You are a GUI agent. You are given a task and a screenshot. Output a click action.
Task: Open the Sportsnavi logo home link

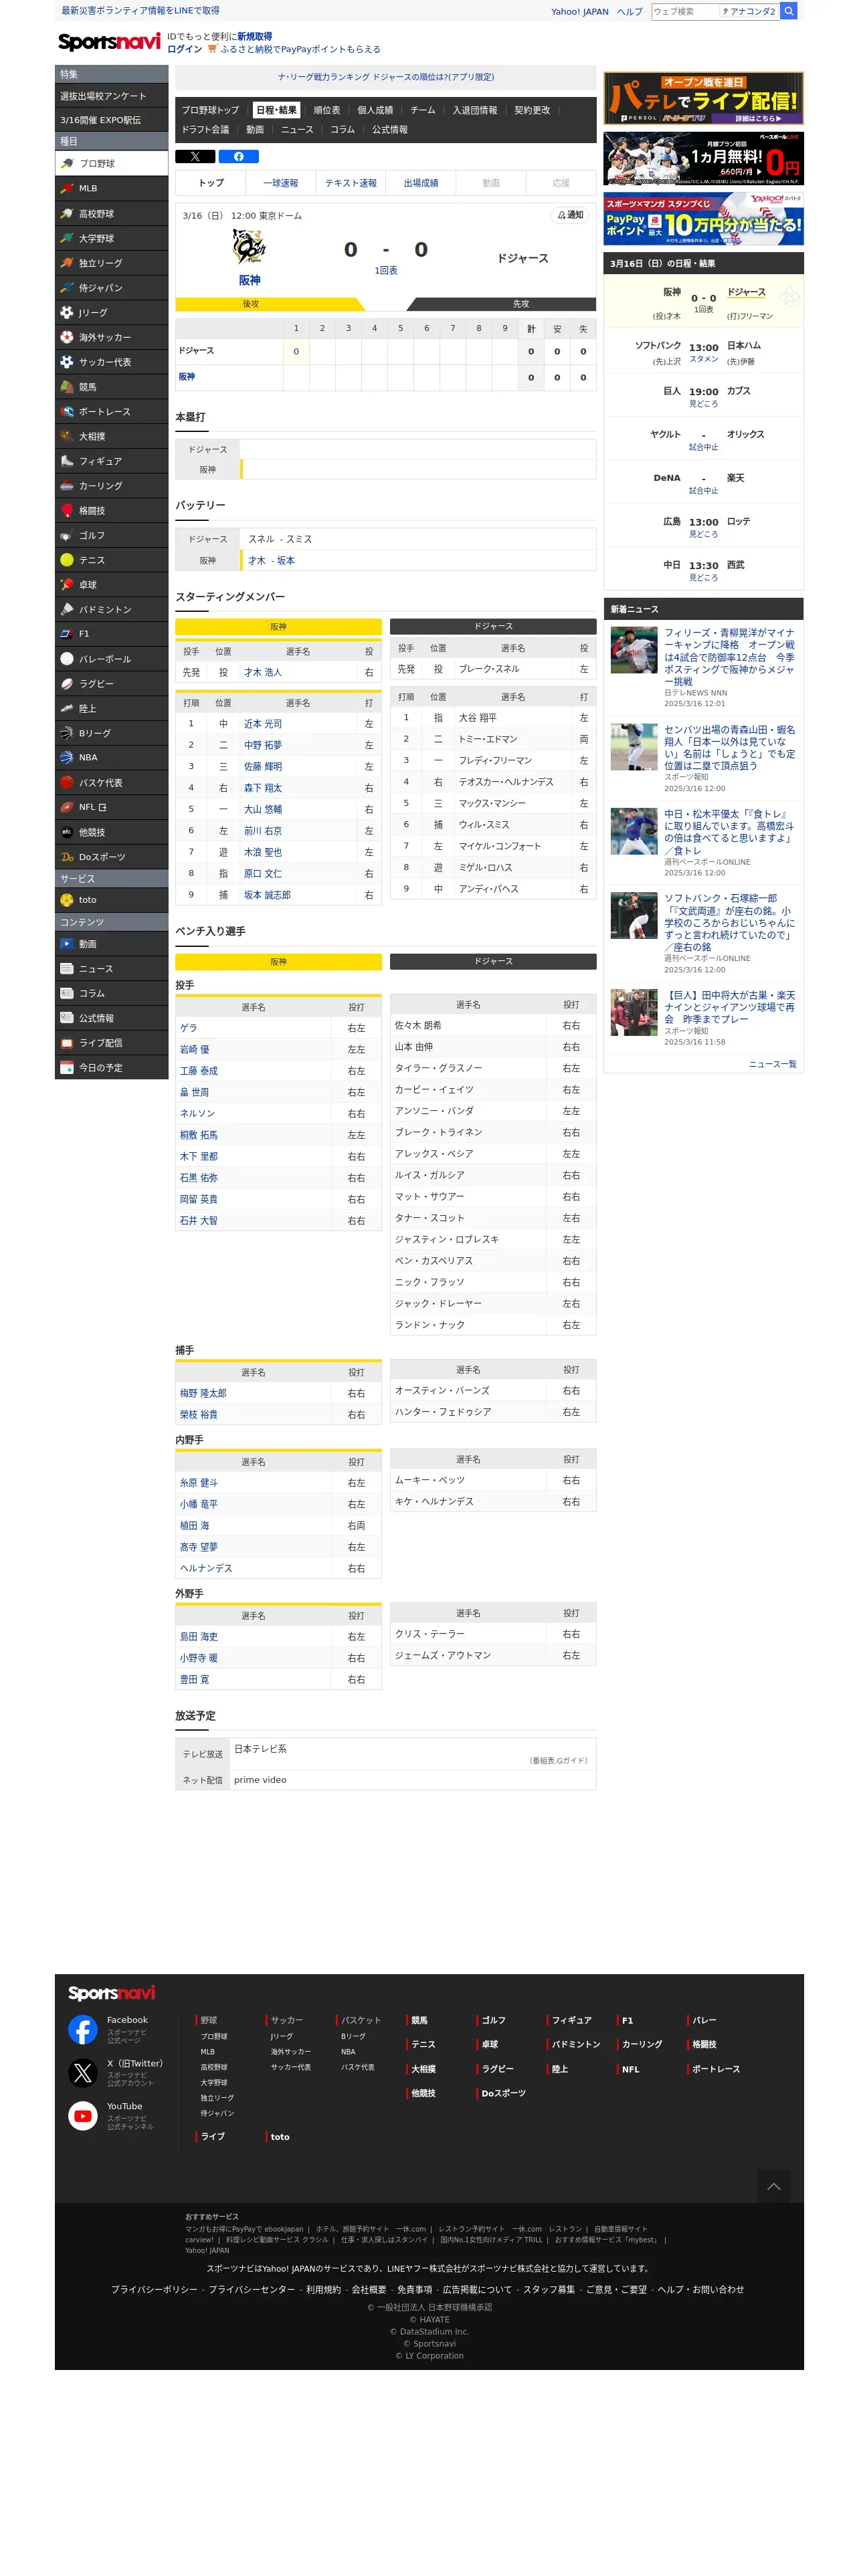tap(109, 42)
